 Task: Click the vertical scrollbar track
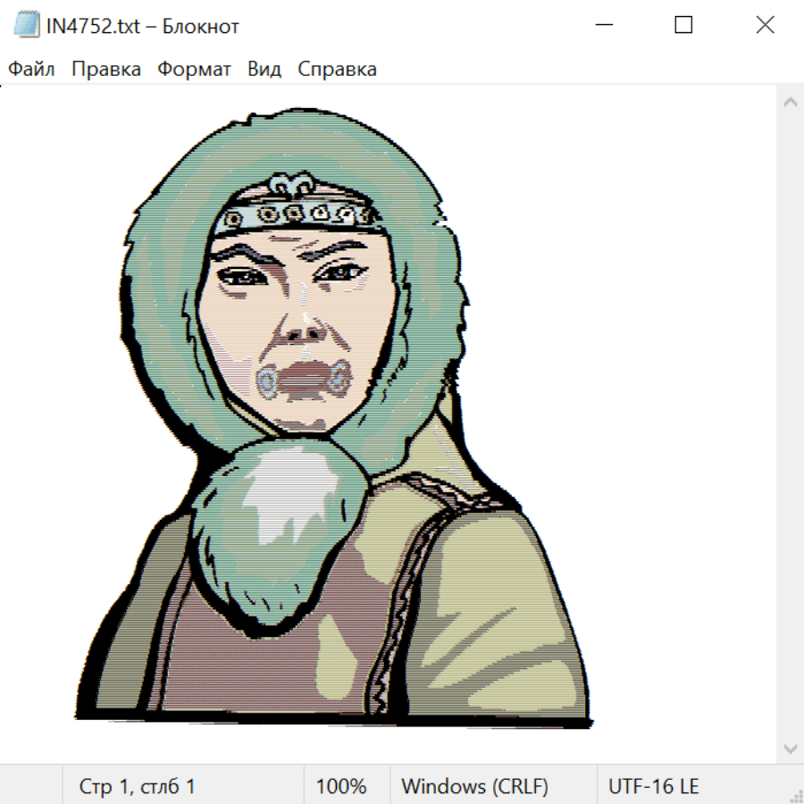click(x=790, y=424)
